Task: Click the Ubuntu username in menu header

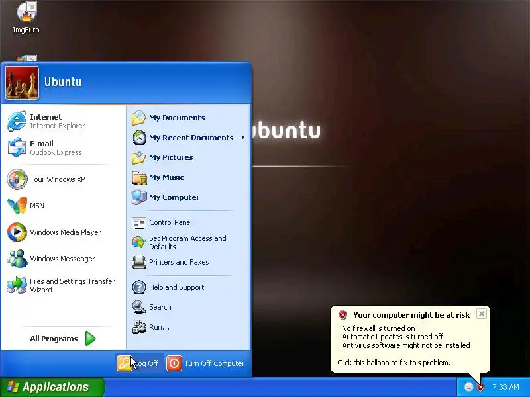Action: (63, 82)
